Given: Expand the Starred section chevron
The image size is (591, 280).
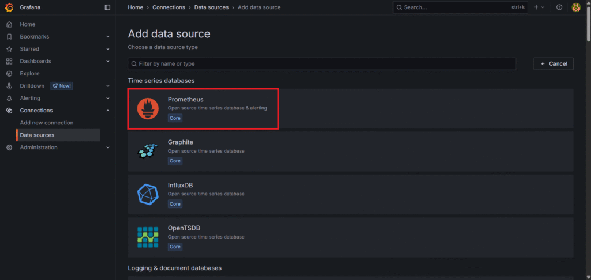Looking at the screenshot, I should [108, 49].
